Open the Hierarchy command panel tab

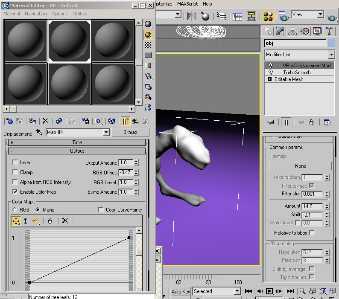(x=292, y=31)
